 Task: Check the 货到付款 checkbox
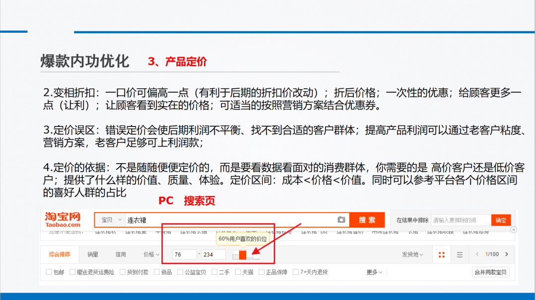point(123,272)
